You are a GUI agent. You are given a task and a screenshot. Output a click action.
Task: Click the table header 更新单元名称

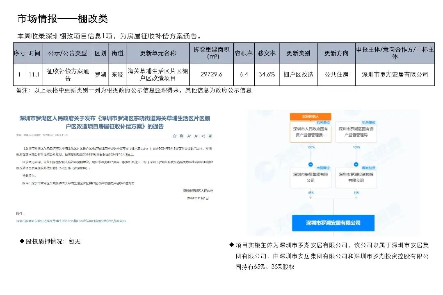click(158, 53)
